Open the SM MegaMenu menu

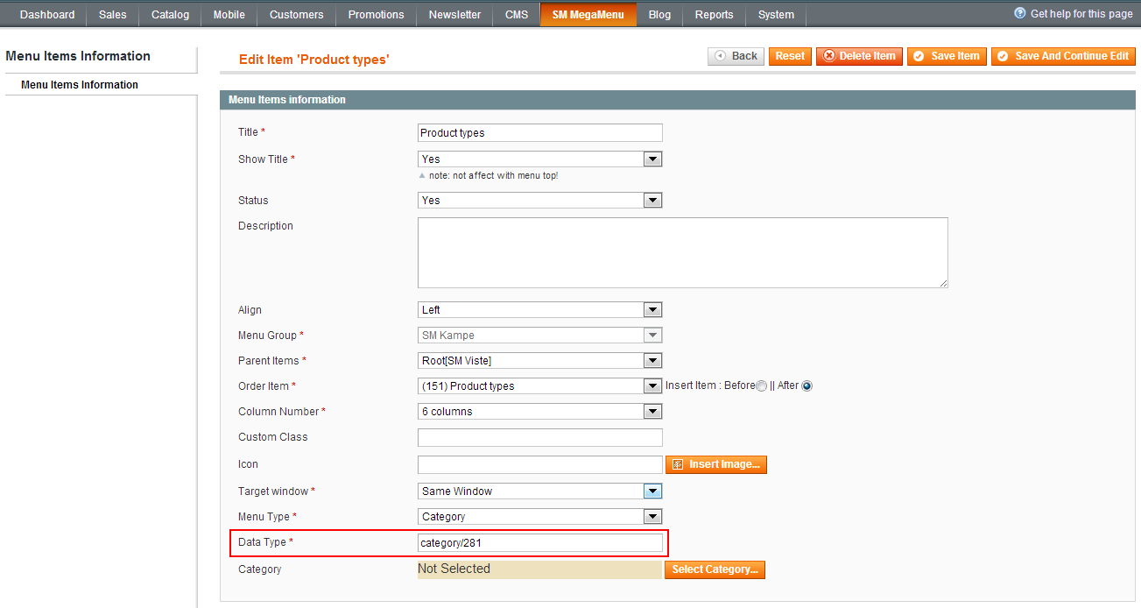click(x=588, y=15)
